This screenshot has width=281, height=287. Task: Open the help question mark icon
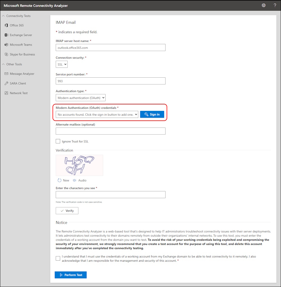(x=275, y=5)
